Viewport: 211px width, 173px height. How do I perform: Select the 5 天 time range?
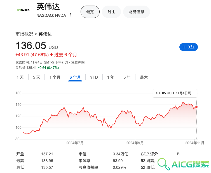click(x=36, y=77)
